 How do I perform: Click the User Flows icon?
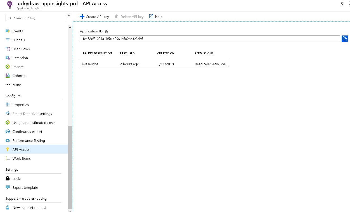click(8, 49)
